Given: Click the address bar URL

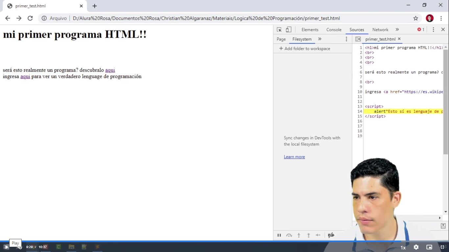Looking at the screenshot, I should point(206,18).
